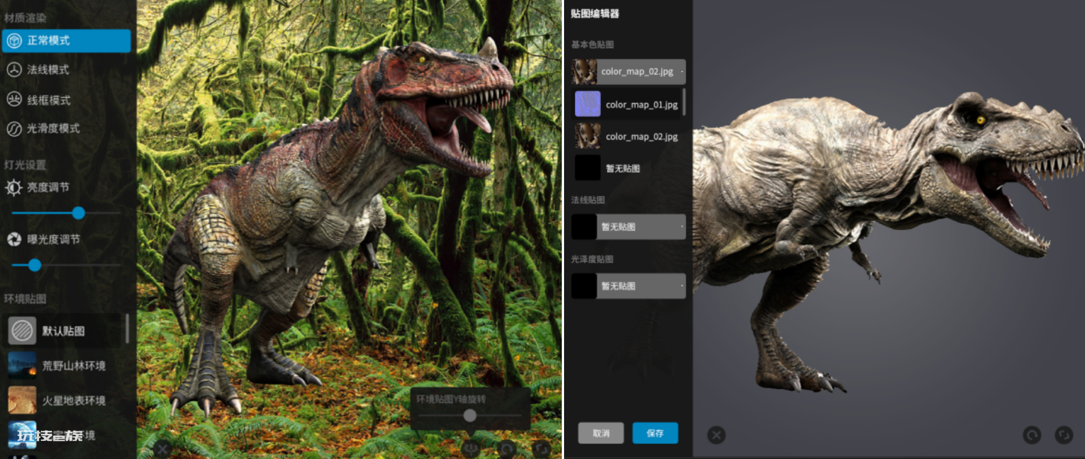Click the 曝光度调节 exposure slider handle

point(35,265)
